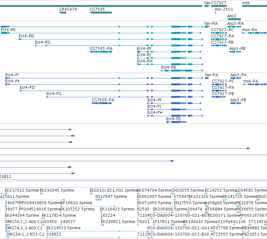The height and width of the screenshot is (239, 267).
Task: Select the CG7927-PC protein label
Action: click(223, 81)
